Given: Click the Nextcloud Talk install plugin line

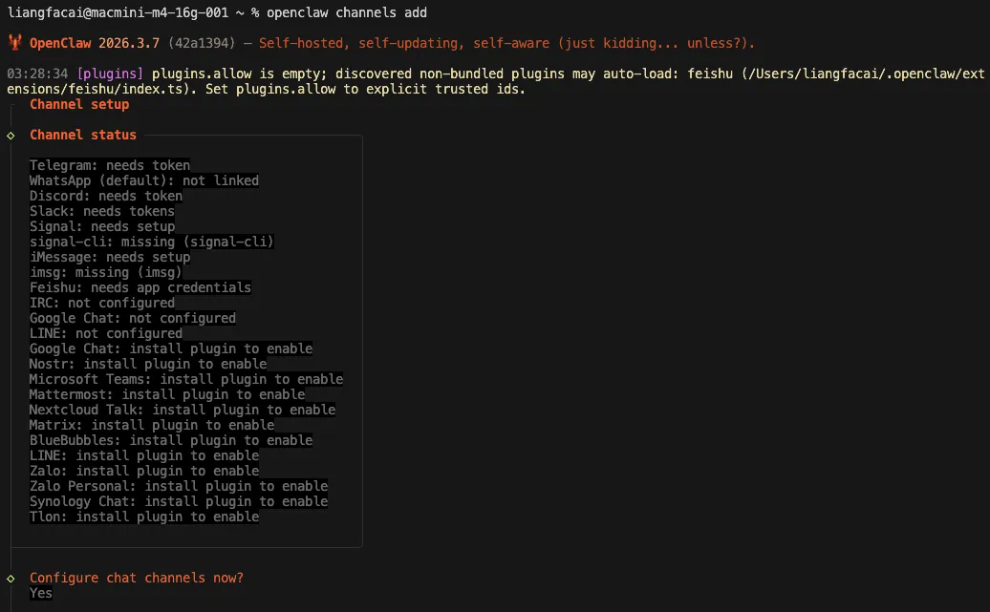Looking at the screenshot, I should click(x=183, y=410).
